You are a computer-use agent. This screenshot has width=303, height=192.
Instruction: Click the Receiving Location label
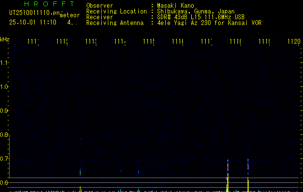[x=117, y=12]
